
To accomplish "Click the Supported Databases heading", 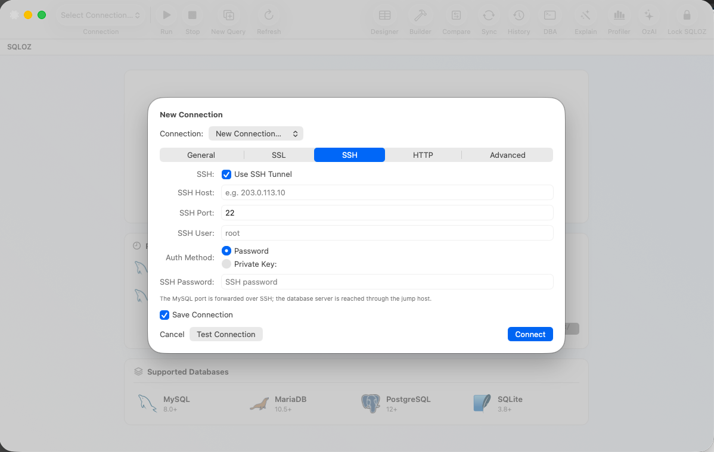I will 188,372.
